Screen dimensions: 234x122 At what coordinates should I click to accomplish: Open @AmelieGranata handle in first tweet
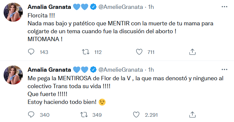coord(121,7)
